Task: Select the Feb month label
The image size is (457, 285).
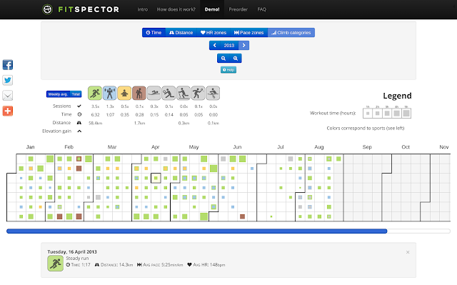Action: click(69, 147)
